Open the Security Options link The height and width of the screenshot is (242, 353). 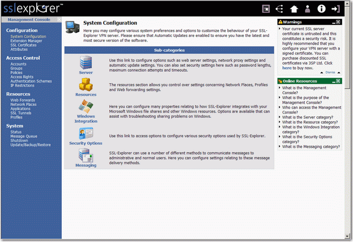[x=86, y=143]
